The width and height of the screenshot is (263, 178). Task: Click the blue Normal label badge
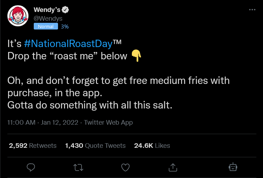pos(46,26)
